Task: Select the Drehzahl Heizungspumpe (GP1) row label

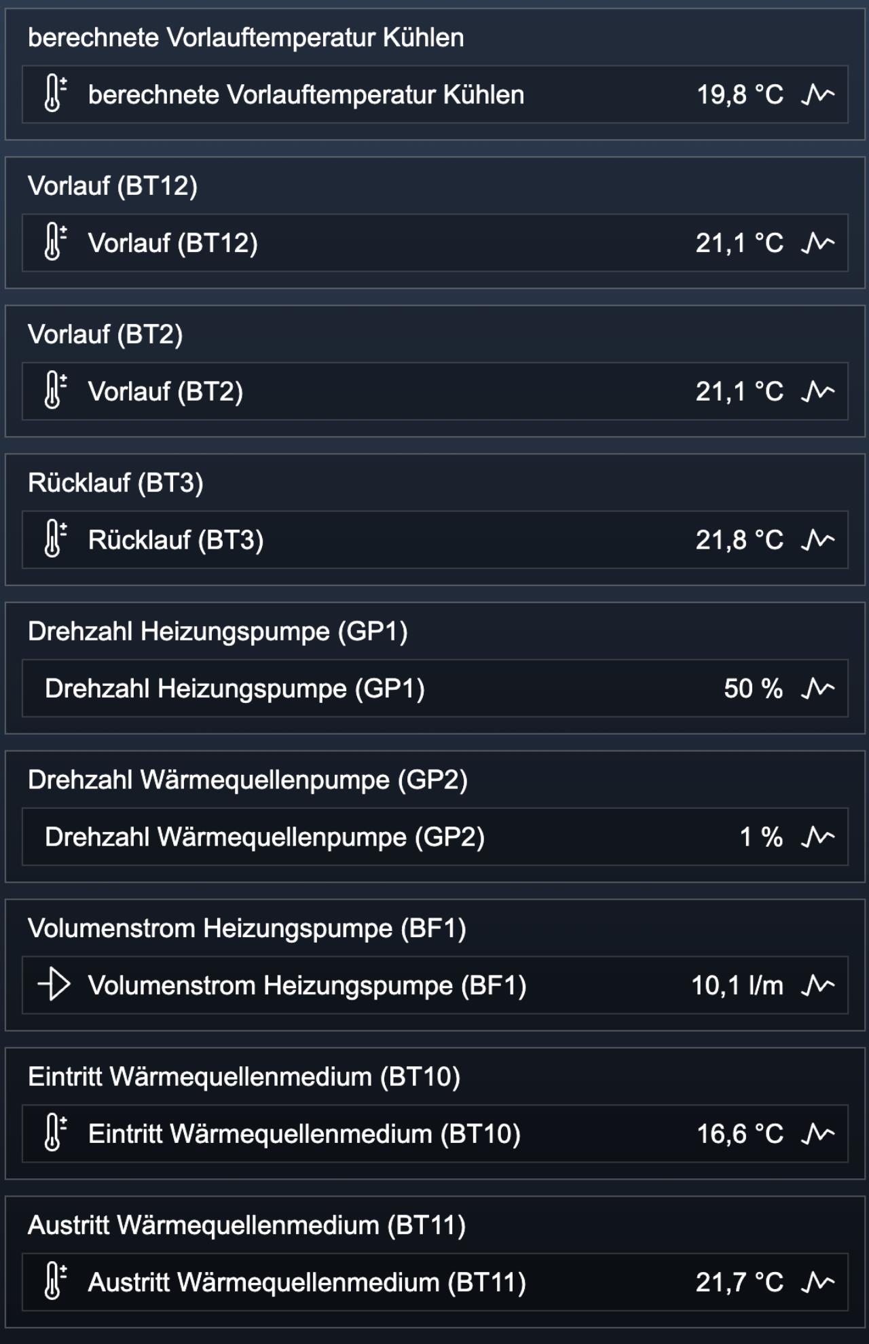Action: point(235,689)
